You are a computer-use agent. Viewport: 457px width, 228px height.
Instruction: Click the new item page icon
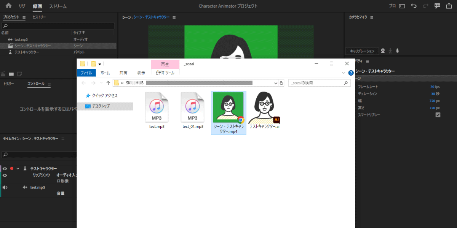[x=19, y=73]
